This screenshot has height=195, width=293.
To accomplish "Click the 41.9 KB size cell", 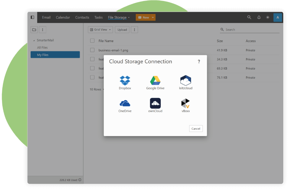I will click(x=222, y=50).
